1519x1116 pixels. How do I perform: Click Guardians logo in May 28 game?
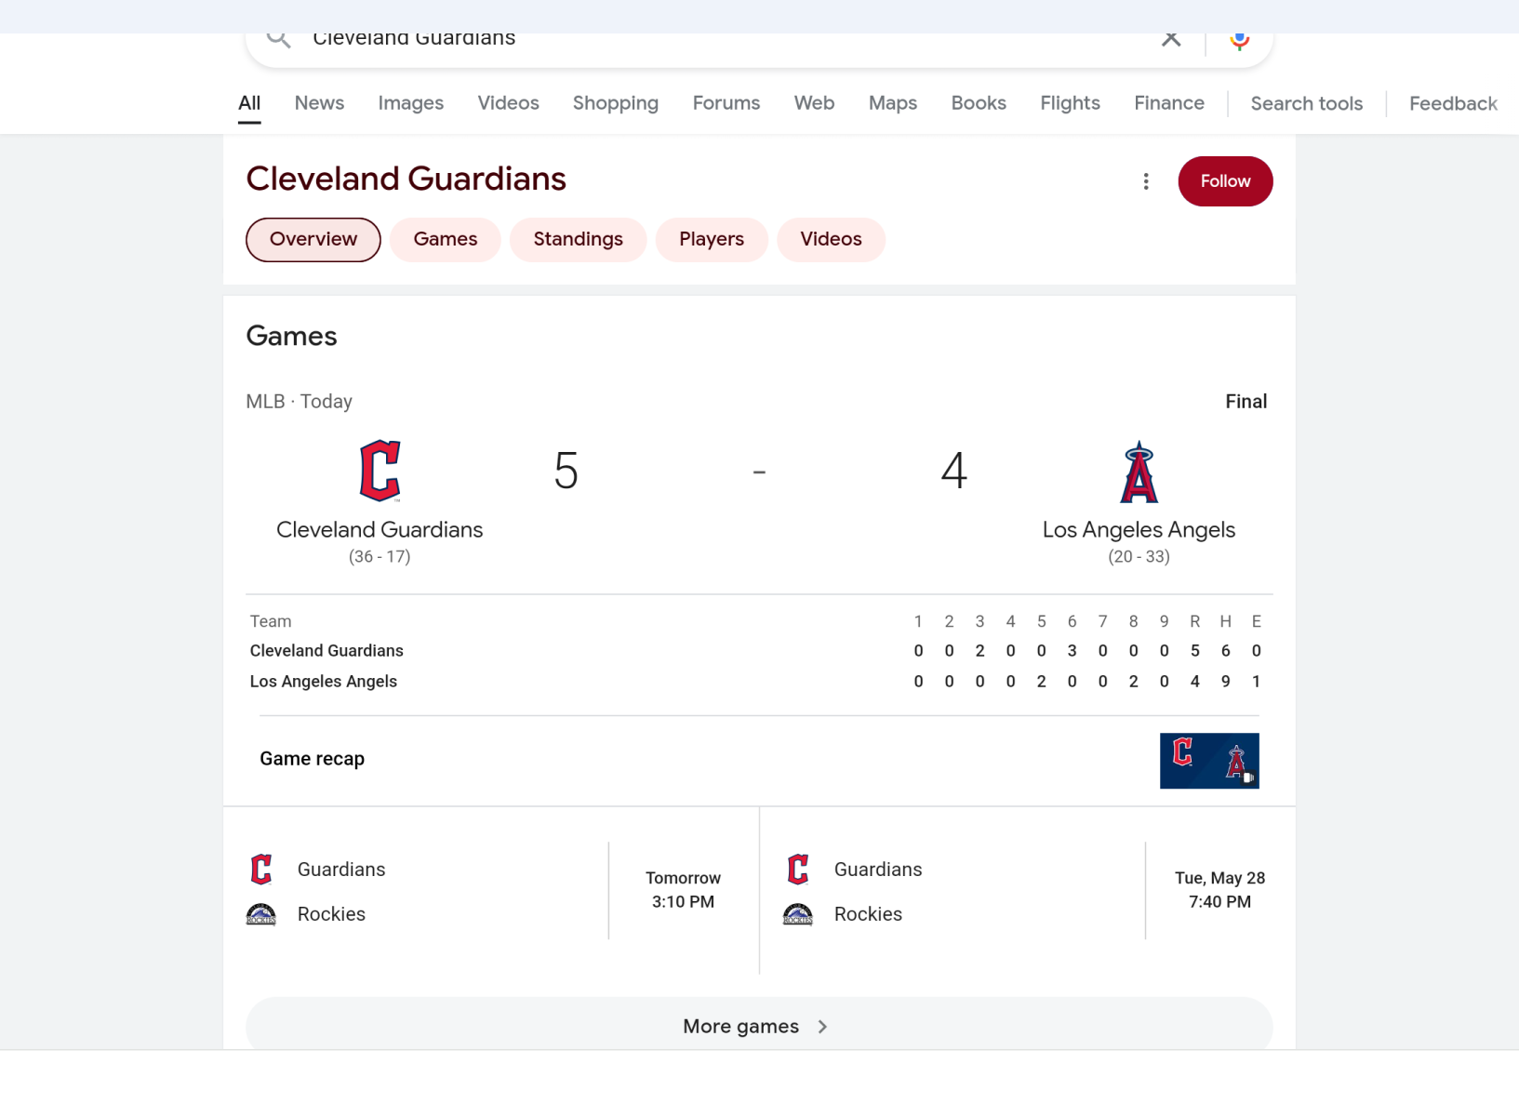[798, 870]
